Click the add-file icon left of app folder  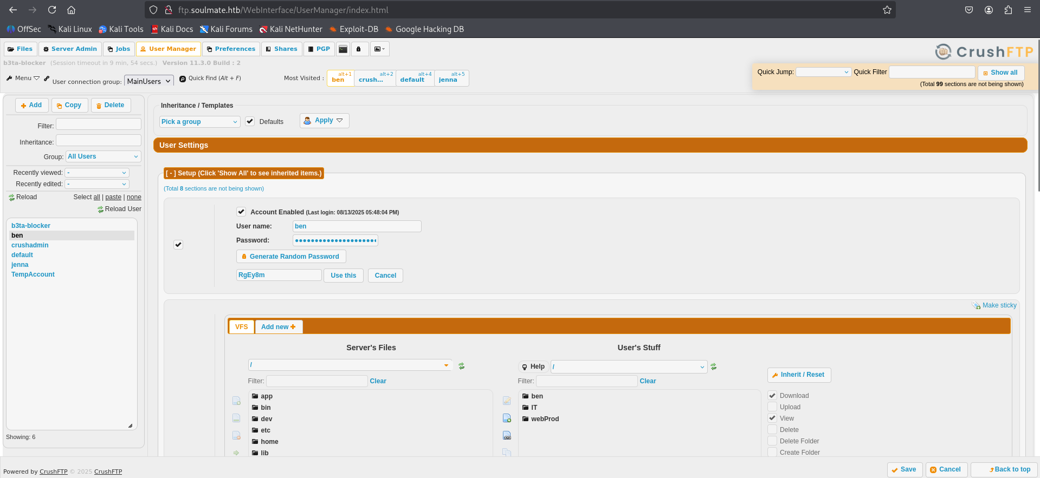pos(236,401)
